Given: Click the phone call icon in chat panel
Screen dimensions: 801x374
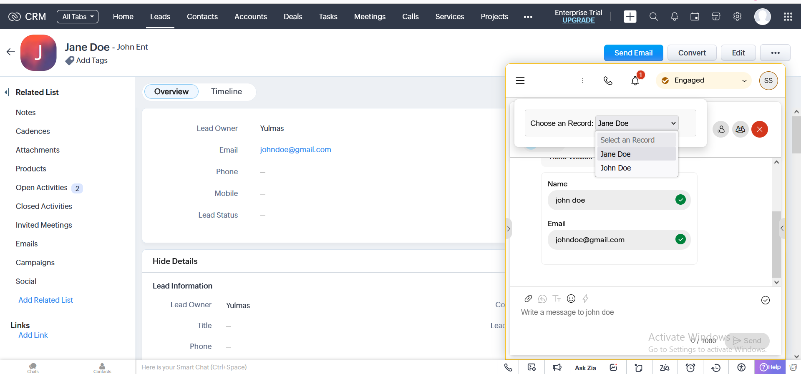Looking at the screenshot, I should click(x=608, y=80).
